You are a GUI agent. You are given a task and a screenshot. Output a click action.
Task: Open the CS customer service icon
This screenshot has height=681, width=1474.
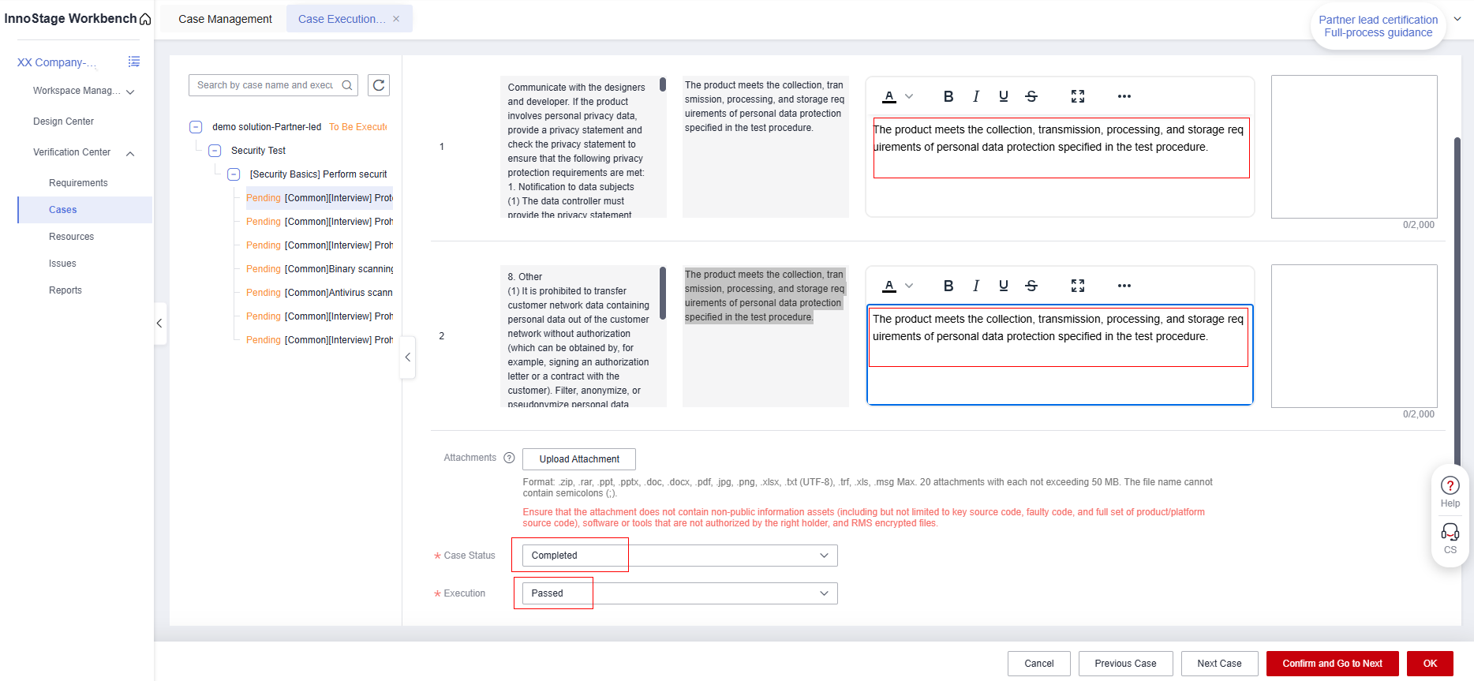(1450, 538)
